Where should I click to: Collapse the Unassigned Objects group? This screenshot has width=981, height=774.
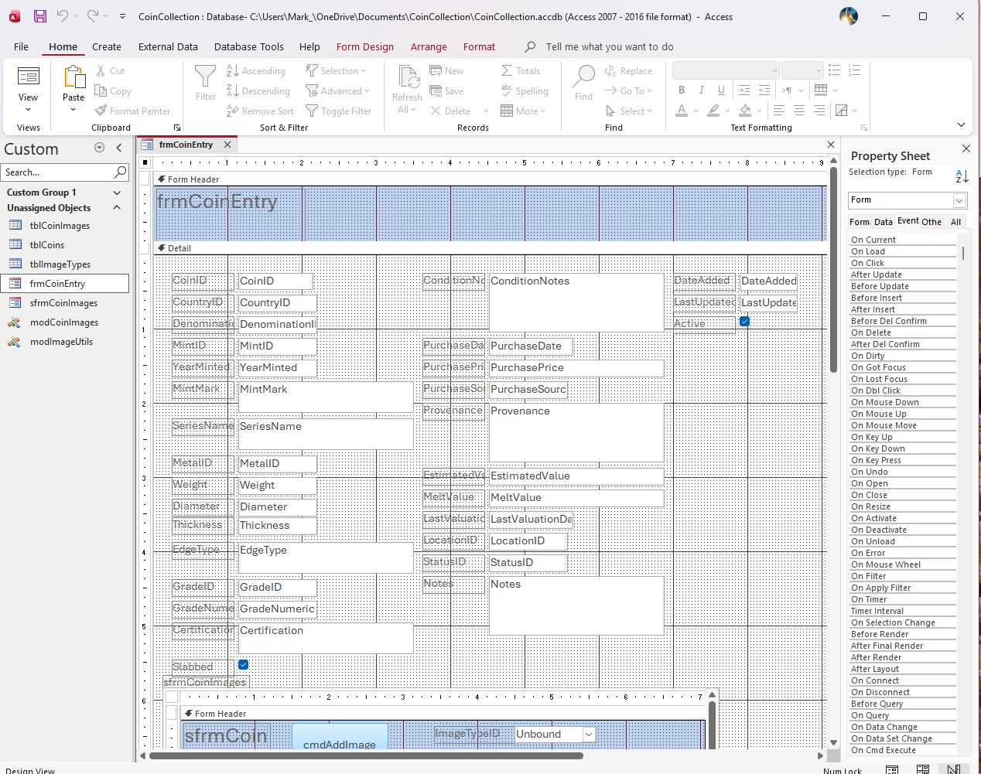tap(117, 207)
